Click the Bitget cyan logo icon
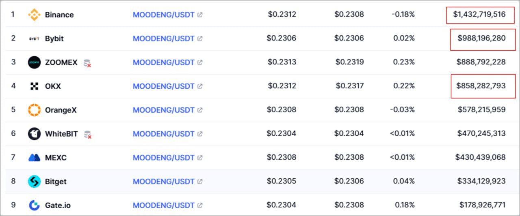Viewport: 520px width, 216px height. coord(34,182)
